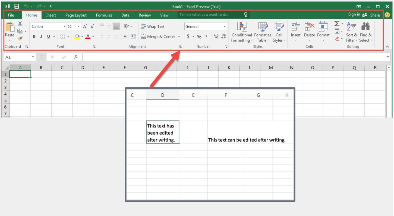This screenshot has width=394, height=216.
Task: Switch to the Insert ribbon tab
Action: pyautogui.click(x=51, y=15)
